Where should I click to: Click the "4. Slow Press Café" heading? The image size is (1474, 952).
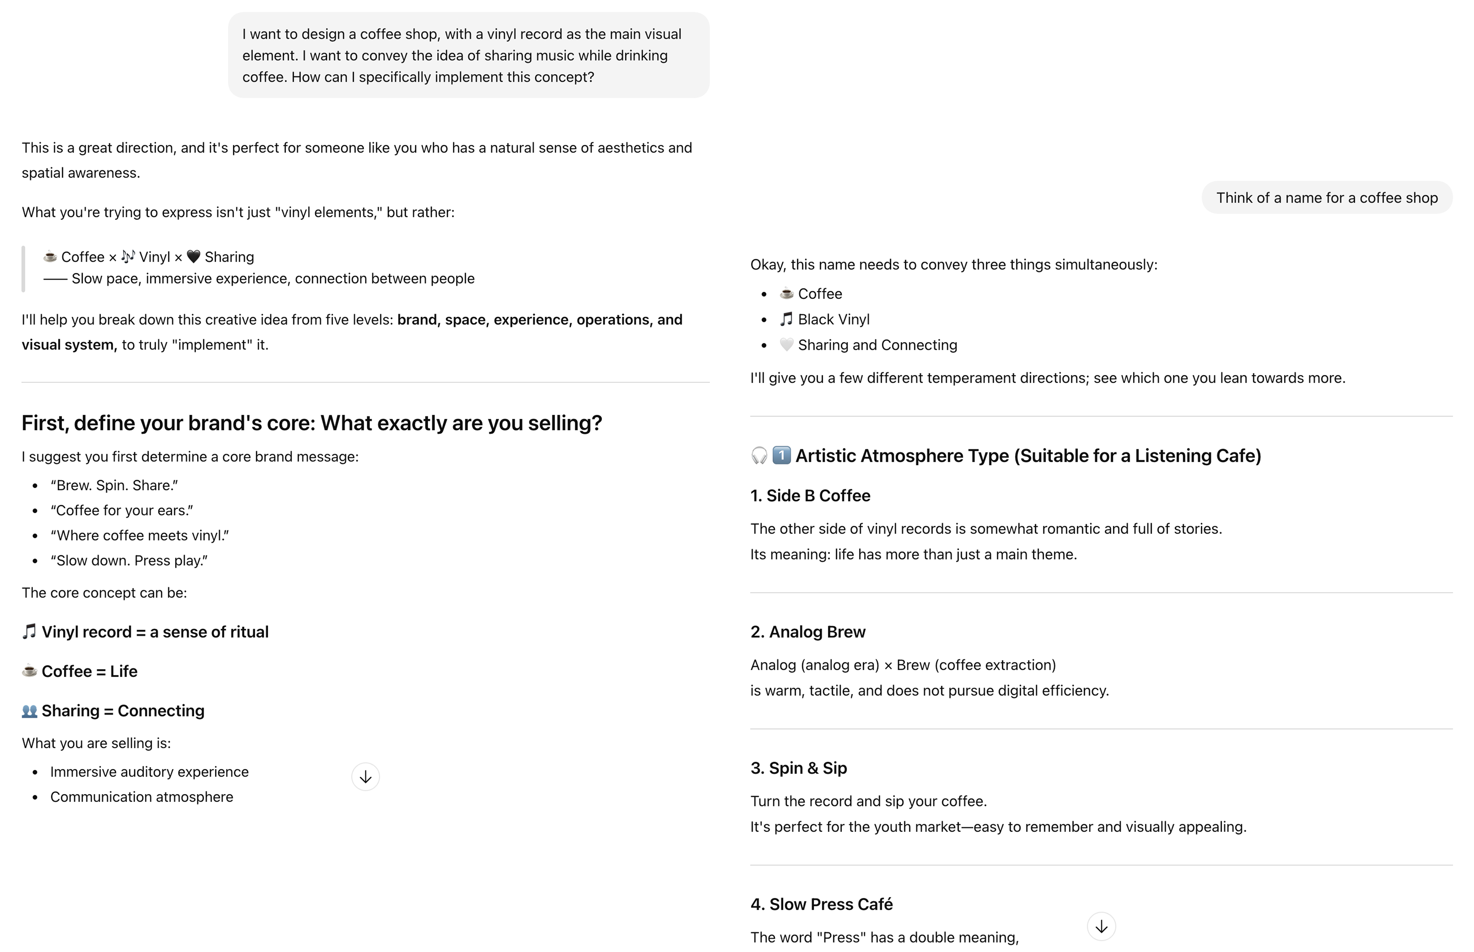click(821, 904)
